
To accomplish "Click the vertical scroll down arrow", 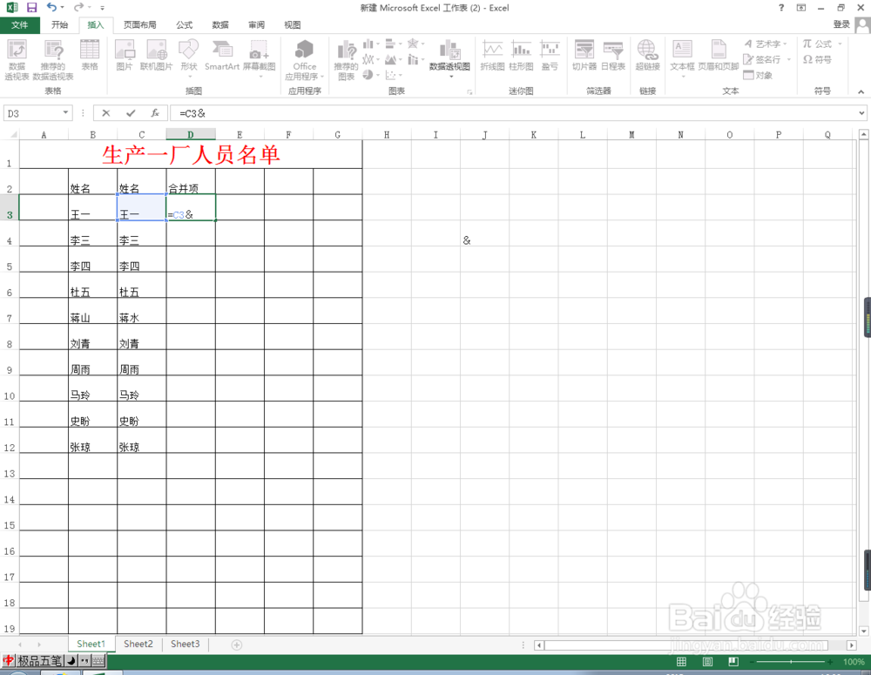I will (863, 631).
